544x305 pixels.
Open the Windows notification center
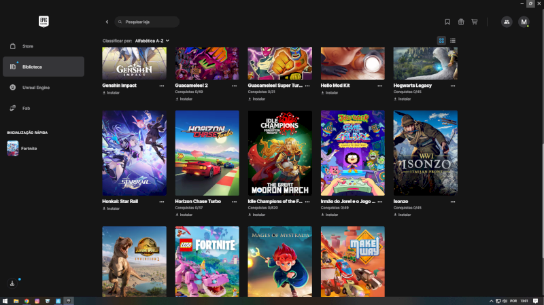click(x=535, y=301)
